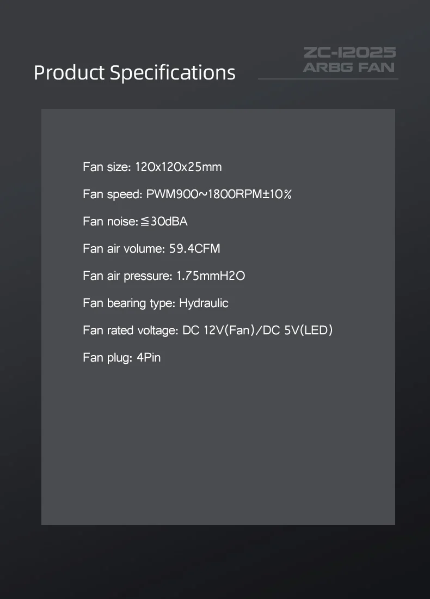Screen dimensions: 430x599
Task: Select the 'Fan air pressure:' label
Action: (127, 276)
